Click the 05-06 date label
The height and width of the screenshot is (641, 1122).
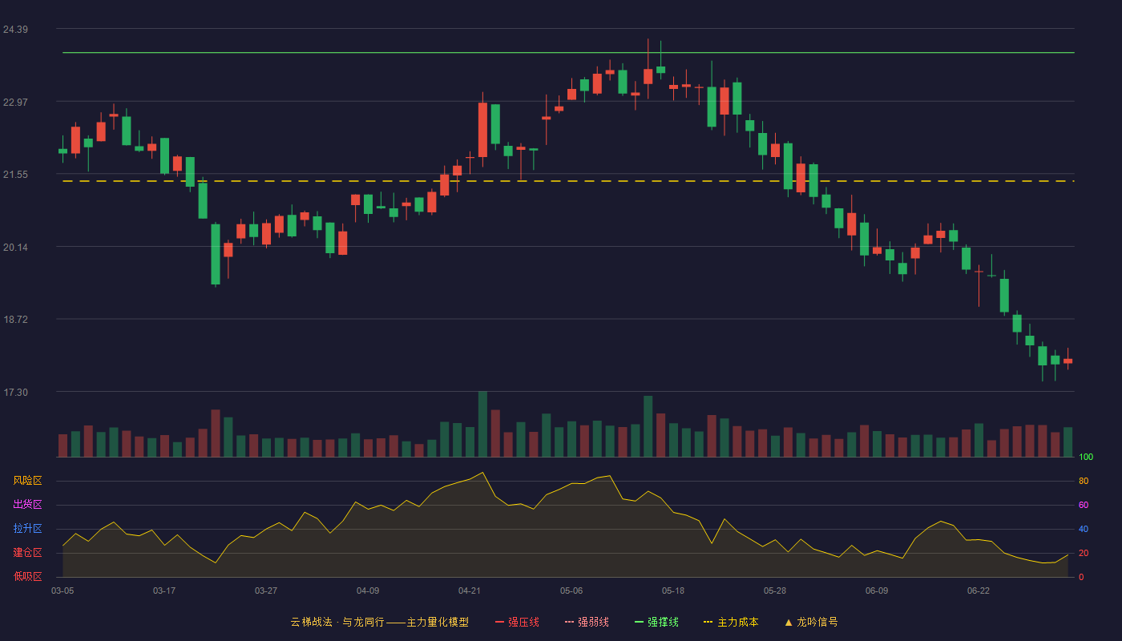coord(571,591)
